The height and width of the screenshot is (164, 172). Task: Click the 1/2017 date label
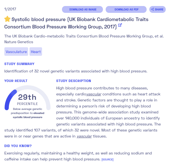pyautogui.click(x=10, y=9)
